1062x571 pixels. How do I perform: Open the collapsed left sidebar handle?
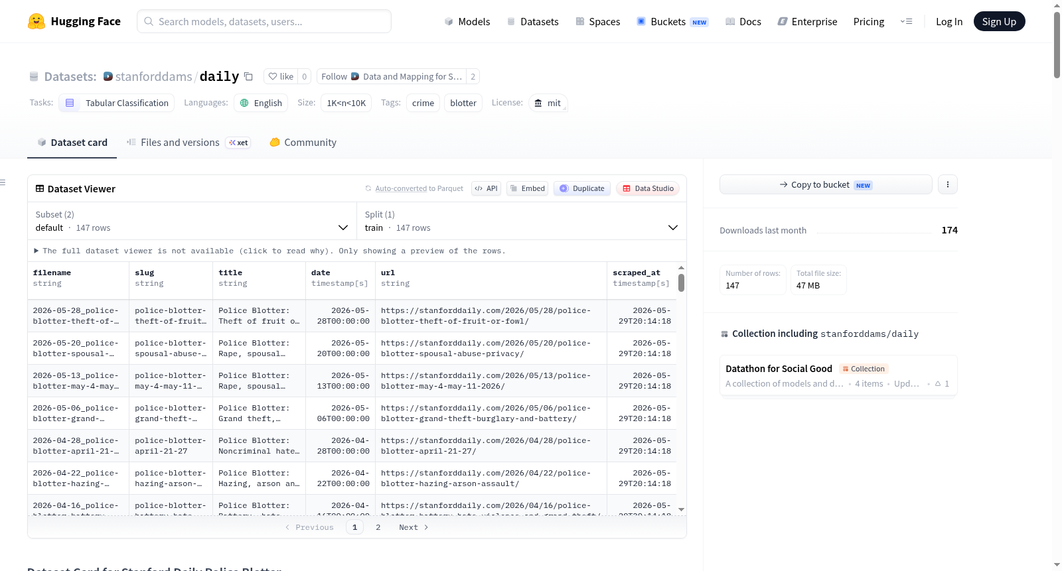[3, 182]
